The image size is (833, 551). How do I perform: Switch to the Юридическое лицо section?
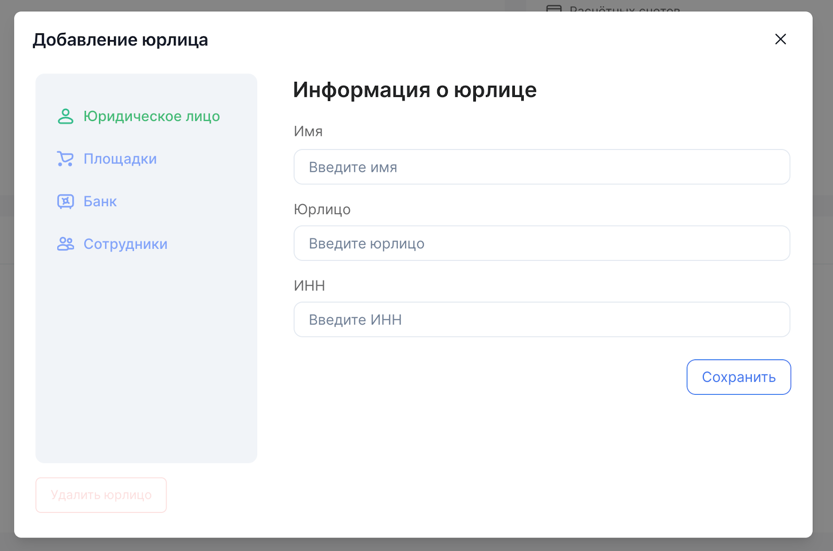tap(152, 116)
